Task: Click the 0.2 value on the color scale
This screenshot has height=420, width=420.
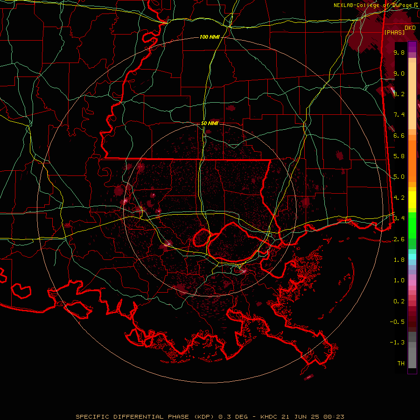Action: [x=399, y=301]
